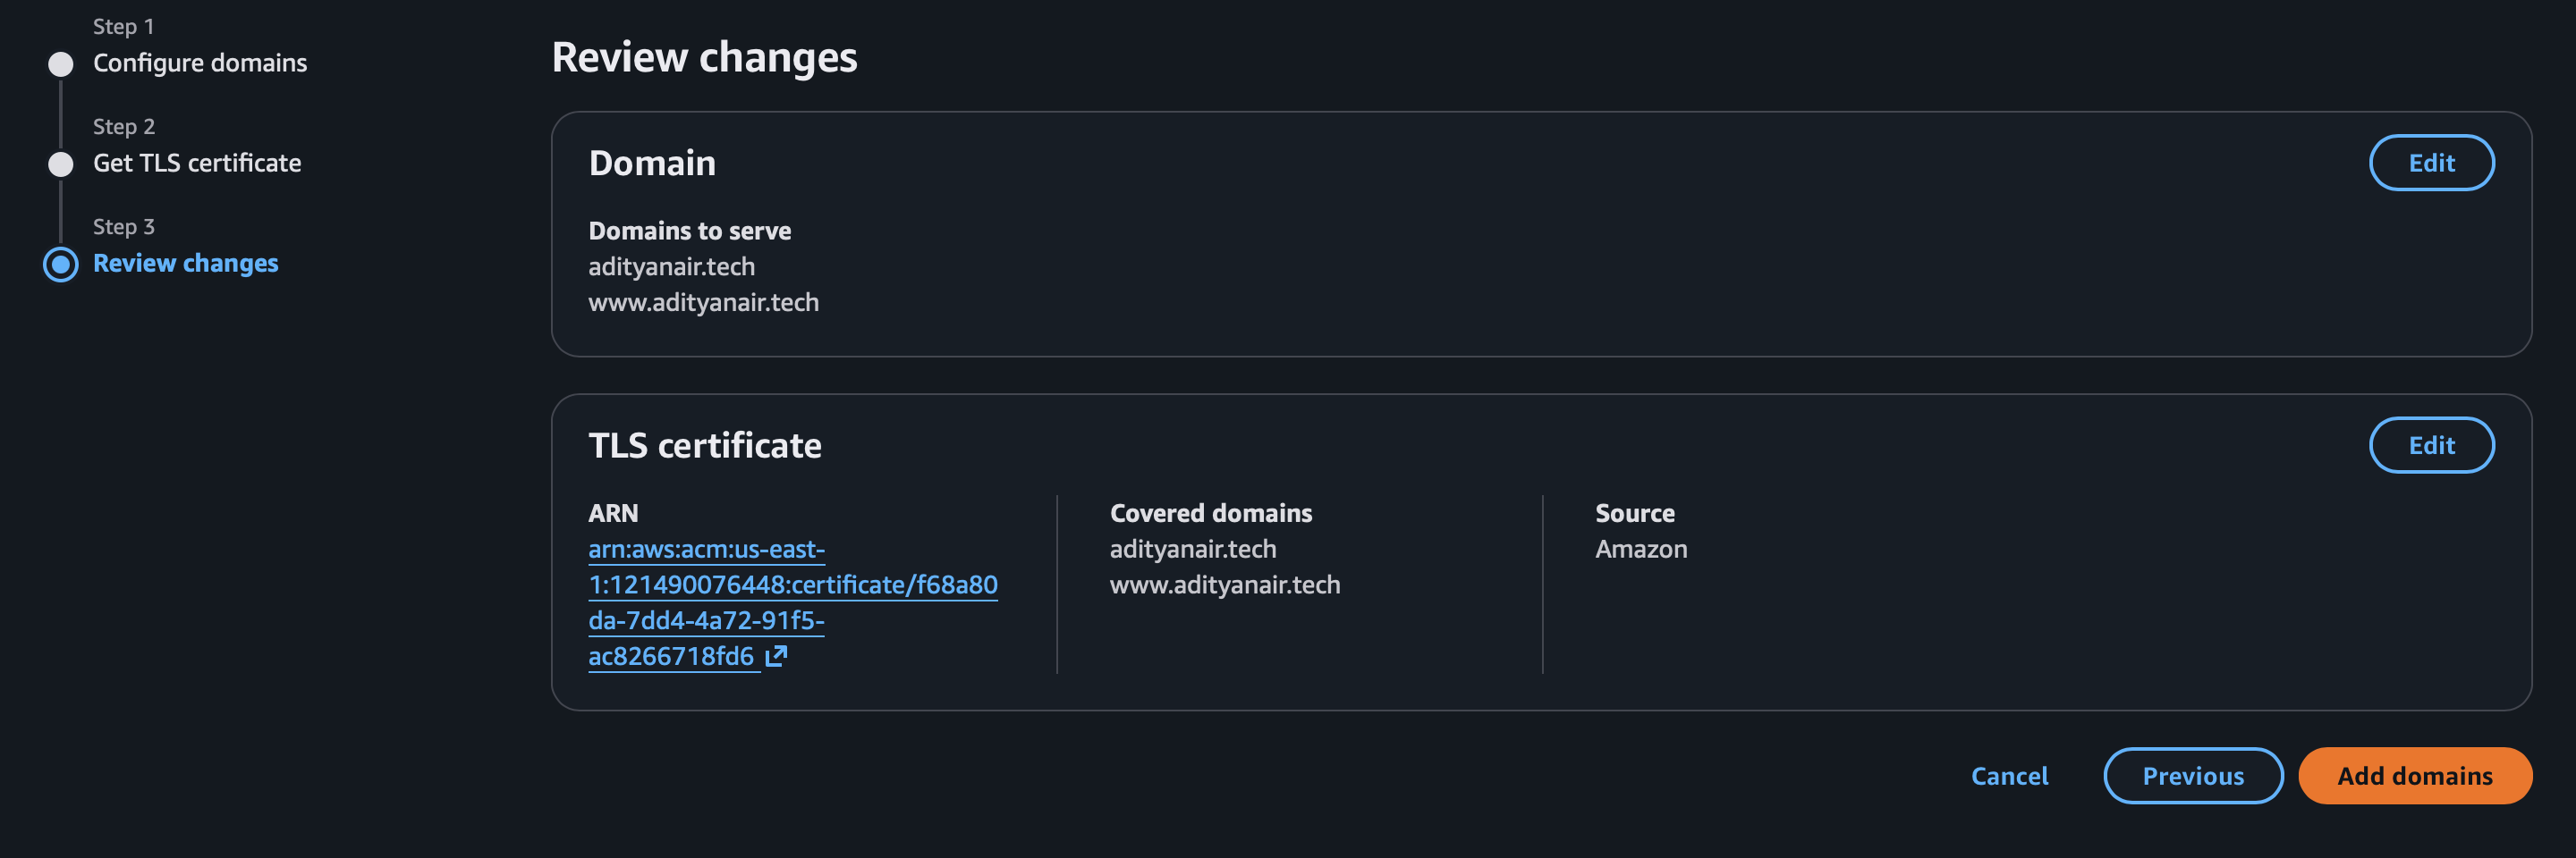
Task: Click adityanair.tech under Domains to serve
Action: (x=671, y=266)
